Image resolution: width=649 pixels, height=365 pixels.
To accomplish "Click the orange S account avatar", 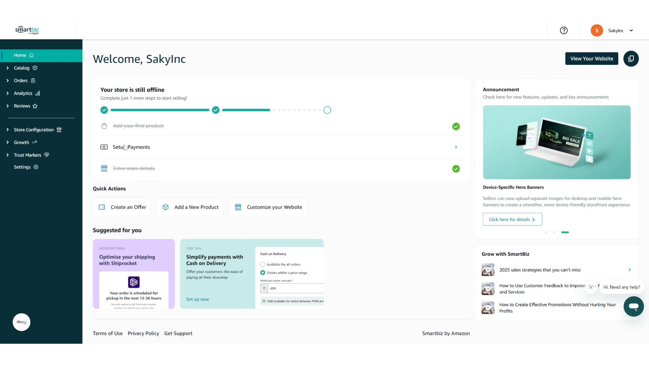I will [x=597, y=30].
